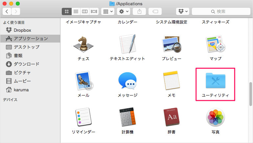Switch to icon view

[67, 11]
